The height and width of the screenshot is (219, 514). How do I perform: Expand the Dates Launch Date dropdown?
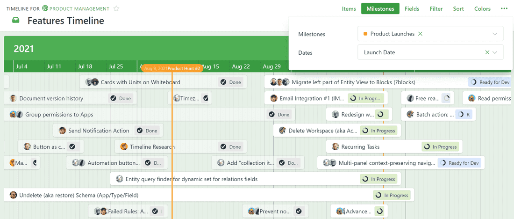[x=495, y=52]
